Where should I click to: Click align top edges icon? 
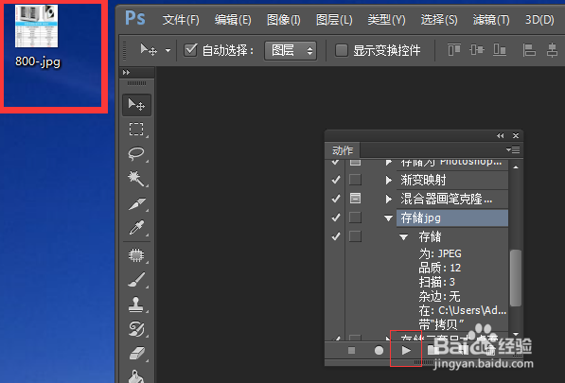454,50
